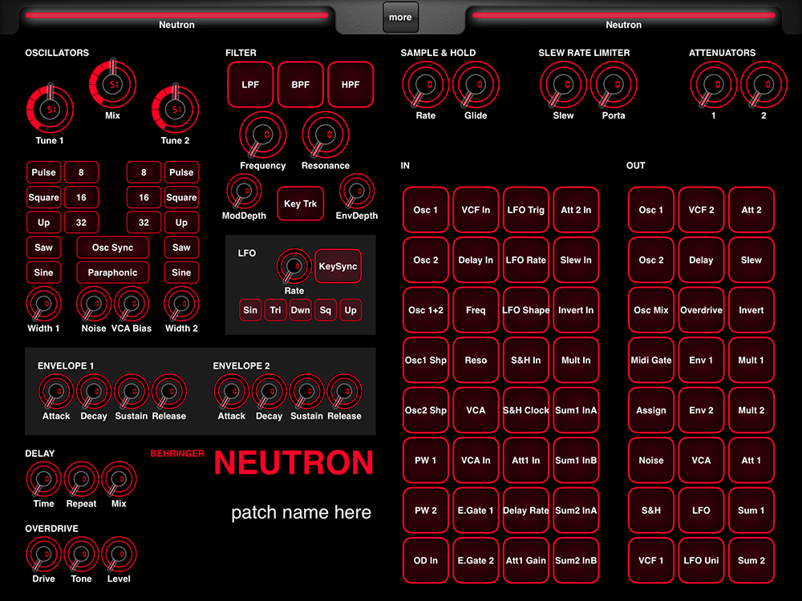802x601 pixels.
Task: Click the oscillator Mix knob
Action: click(x=113, y=84)
